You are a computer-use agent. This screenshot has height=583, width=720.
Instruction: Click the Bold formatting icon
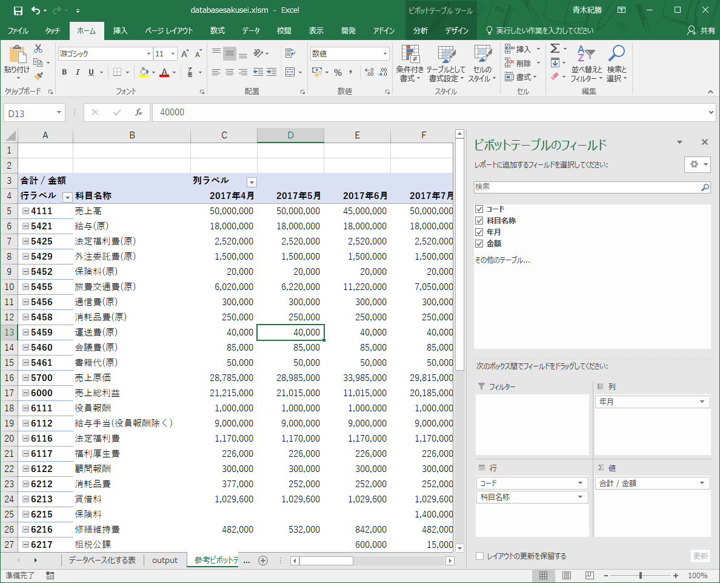point(64,72)
